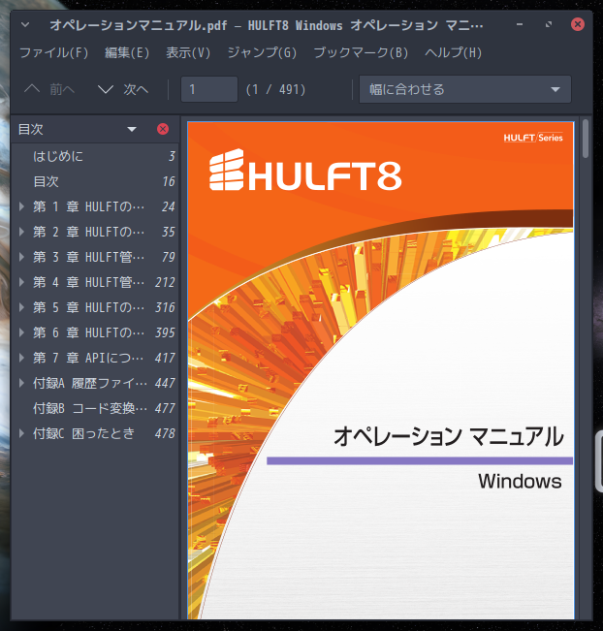Select 第 2 章 HULFTの… row

tap(95, 232)
